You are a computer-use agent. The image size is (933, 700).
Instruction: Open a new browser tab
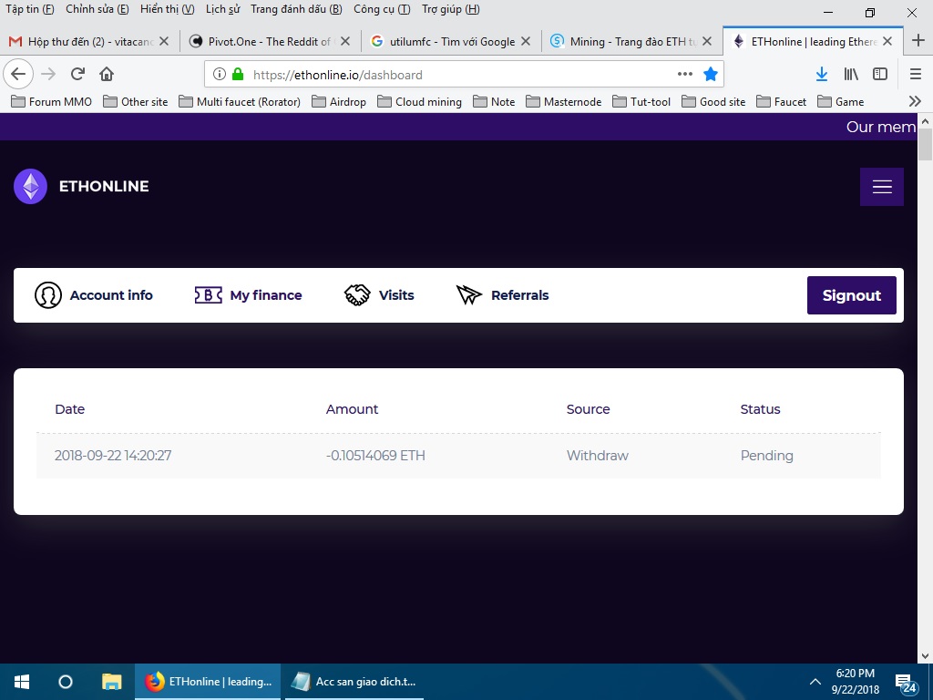pos(918,40)
